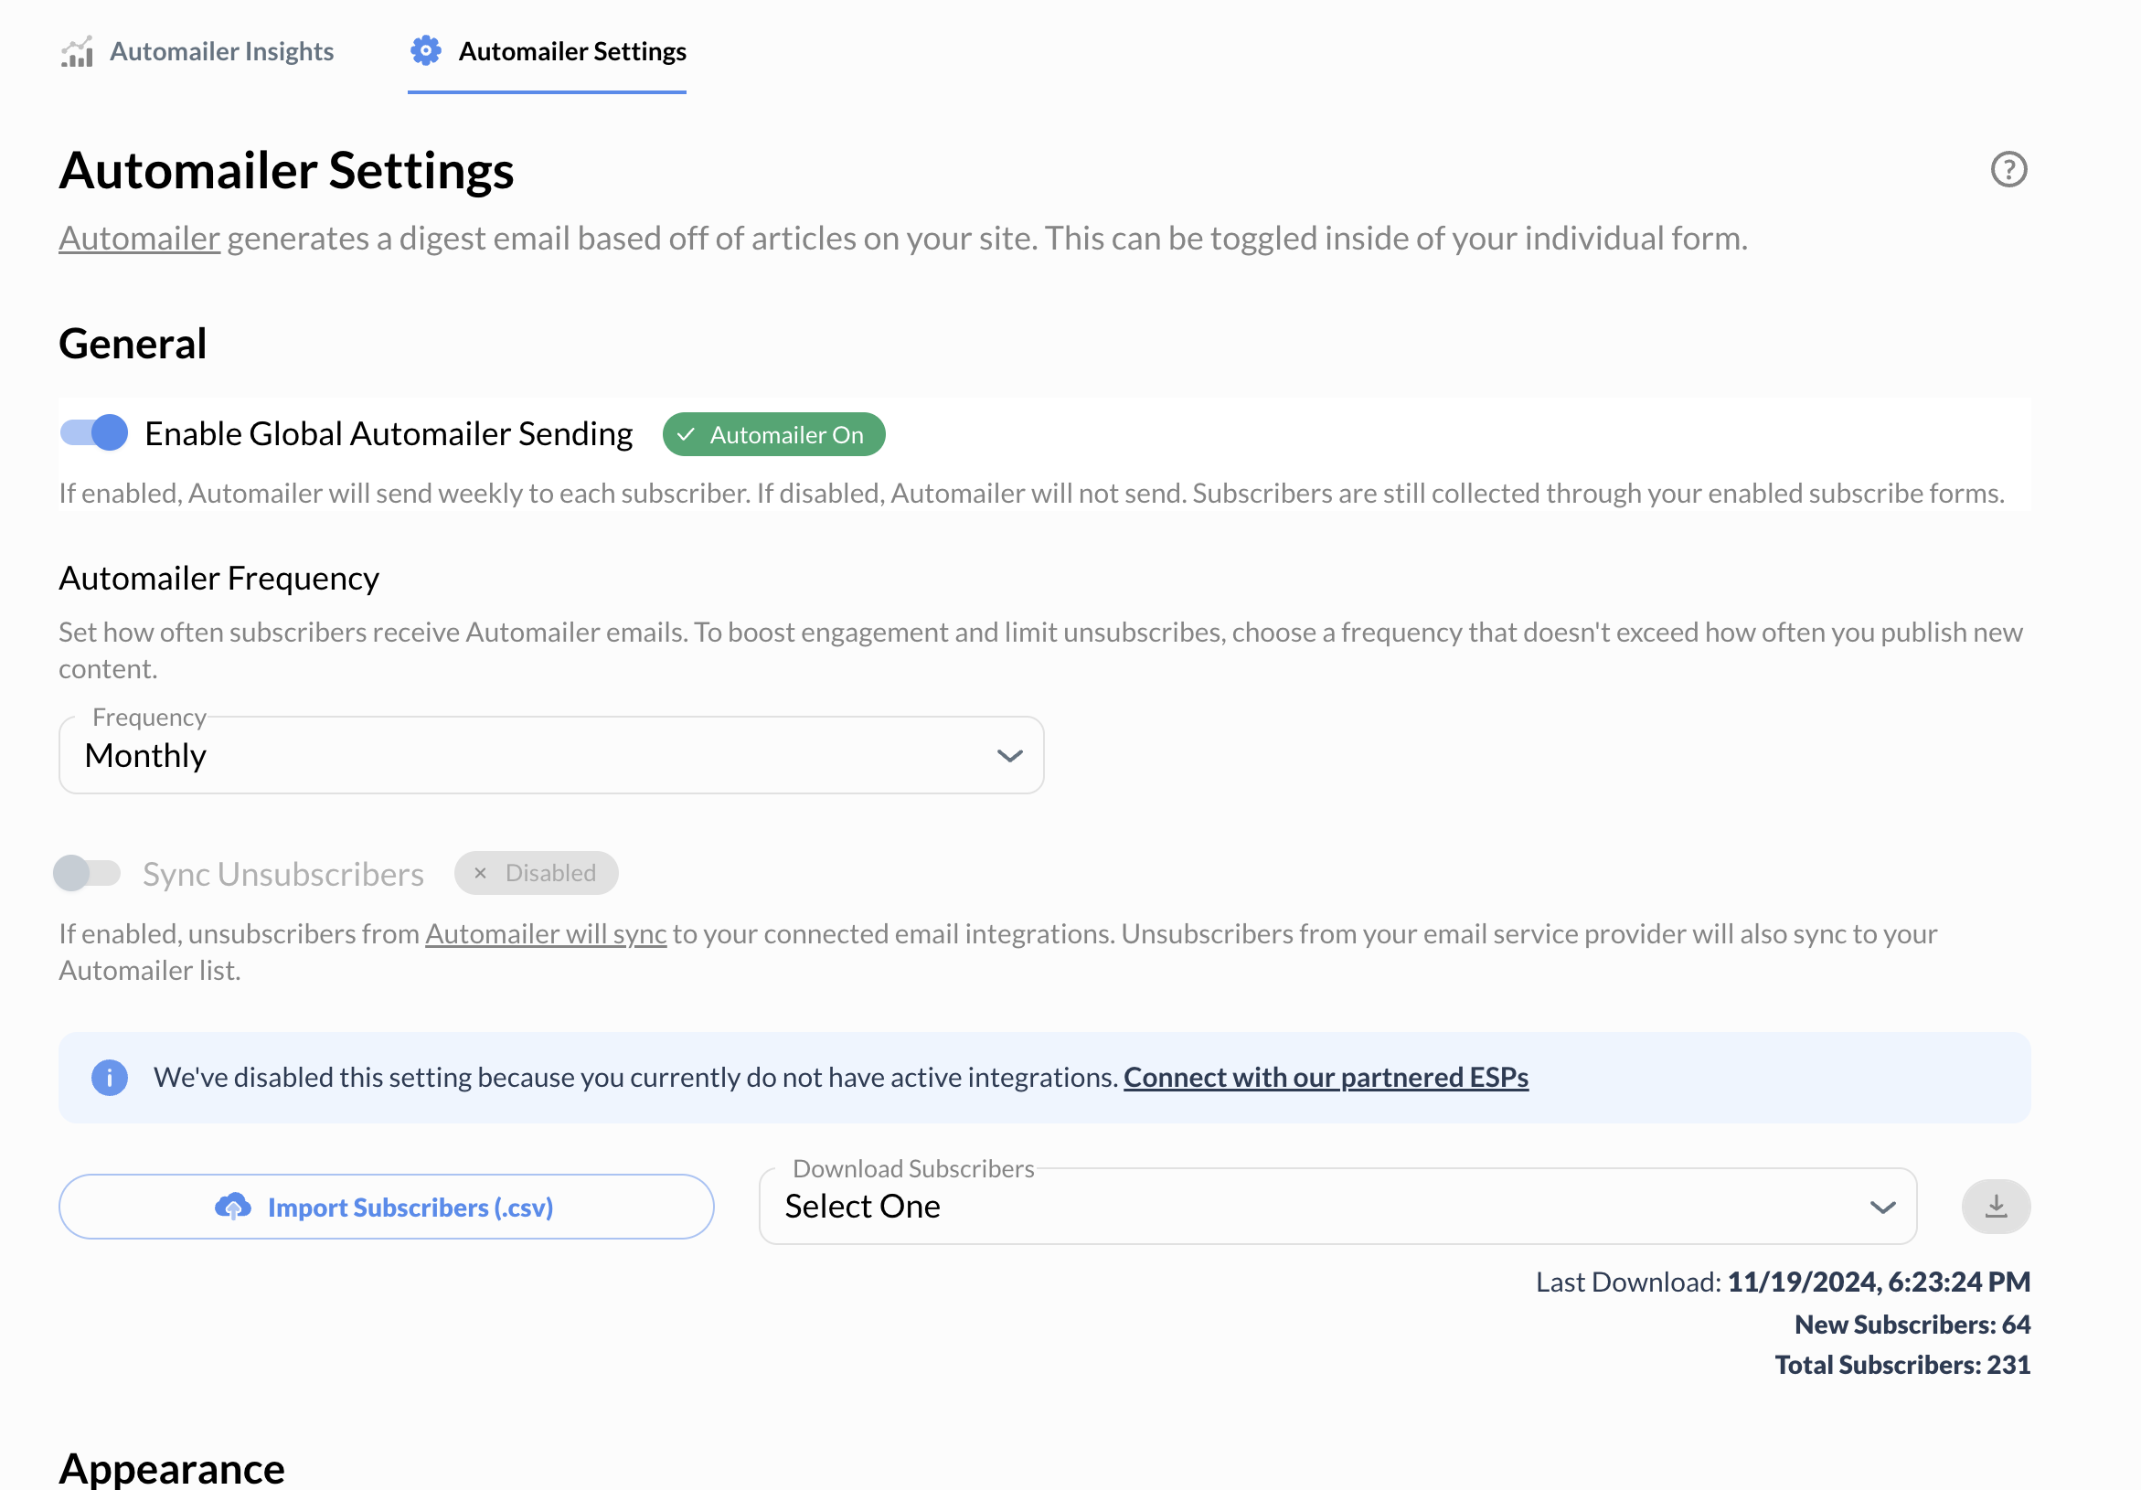Click the Automailer Settings gear icon
The width and height of the screenshot is (2141, 1490).
pos(426,51)
